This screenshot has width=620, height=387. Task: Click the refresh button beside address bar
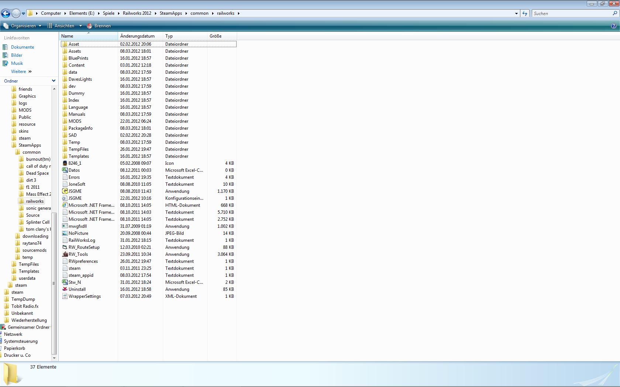pyautogui.click(x=525, y=13)
